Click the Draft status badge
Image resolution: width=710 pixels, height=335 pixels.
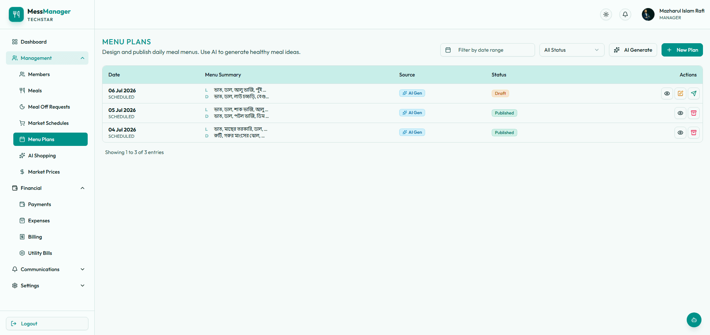[x=500, y=93]
